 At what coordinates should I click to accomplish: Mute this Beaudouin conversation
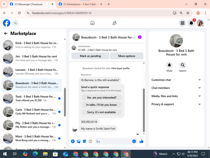[x=169, y=65]
